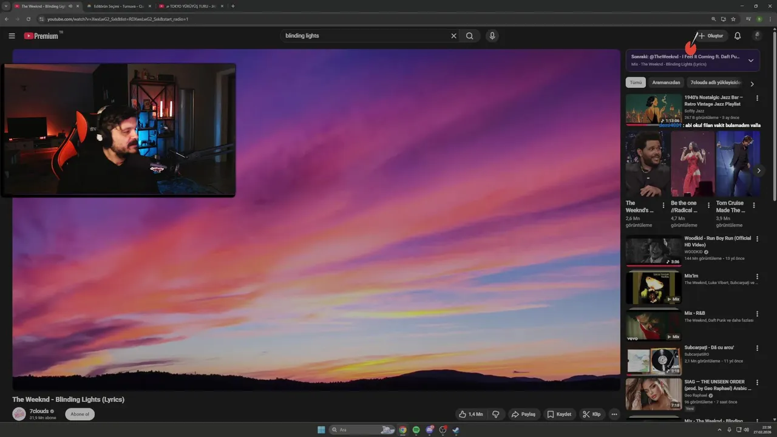Click the Windows taskbar Ara search box
777x437 pixels.
pyautogui.click(x=363, y=430)
